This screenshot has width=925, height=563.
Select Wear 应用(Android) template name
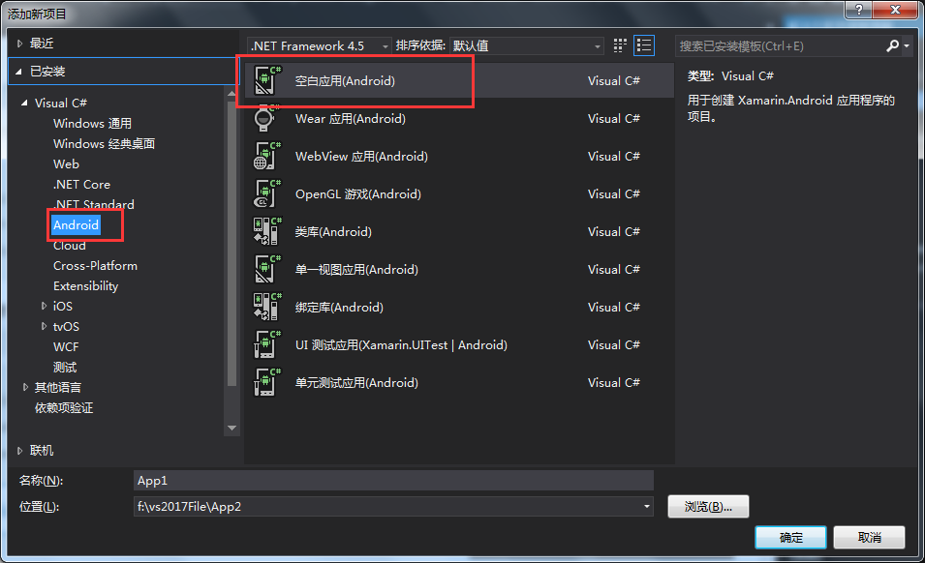pos(351,118)
